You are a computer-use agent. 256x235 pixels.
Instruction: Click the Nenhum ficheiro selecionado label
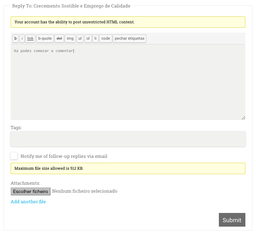[x=84, y=191]
